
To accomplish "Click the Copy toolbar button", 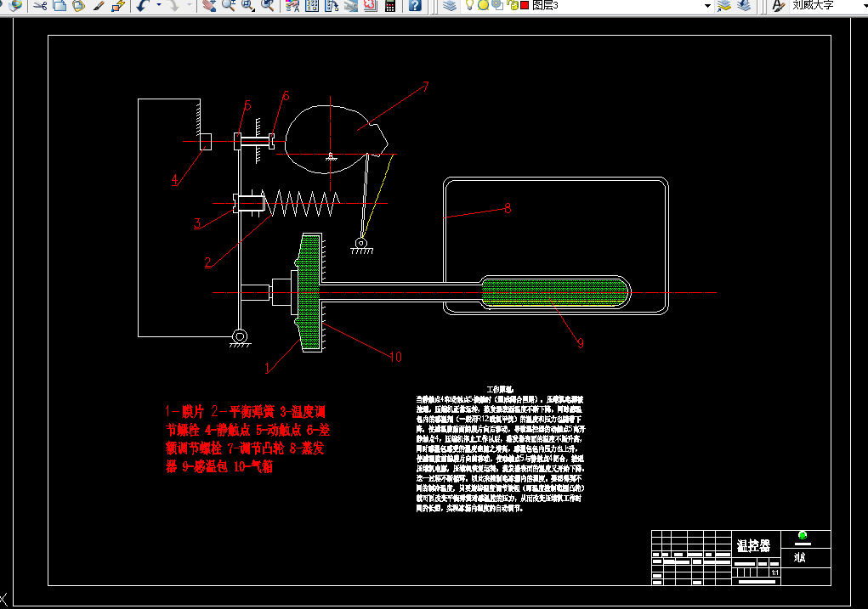I will tap(60, 6).
